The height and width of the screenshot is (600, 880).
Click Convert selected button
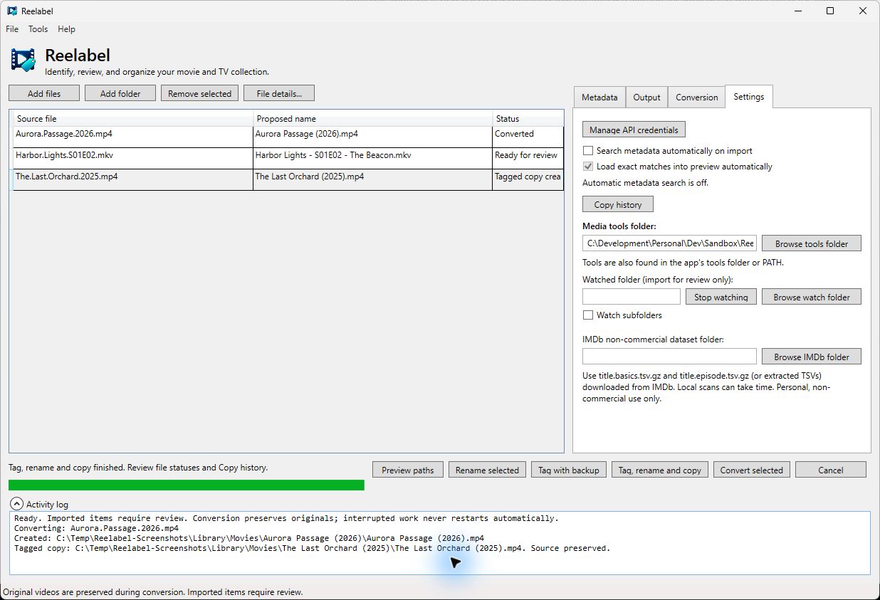[752, 470]
